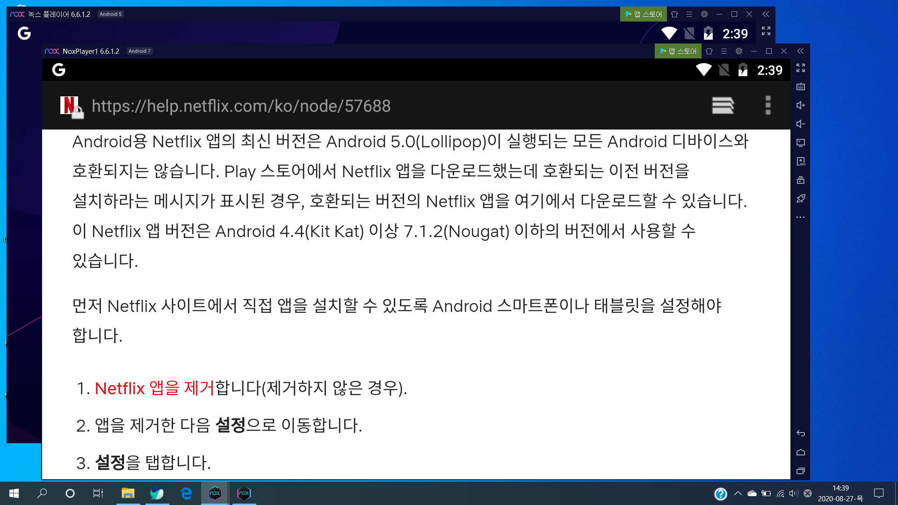Viewport: 898px width, 505px height.
Task: Open the recent apps sidebar icon
Action: pos(801,471)
